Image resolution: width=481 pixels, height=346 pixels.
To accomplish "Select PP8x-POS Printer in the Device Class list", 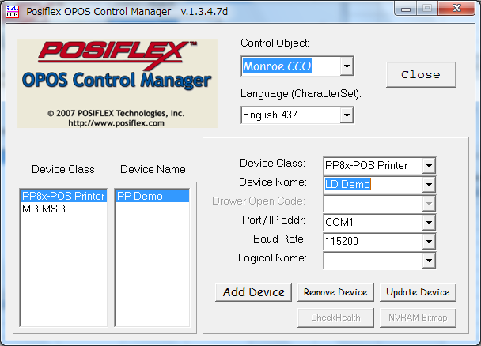I will pos(63,196).
